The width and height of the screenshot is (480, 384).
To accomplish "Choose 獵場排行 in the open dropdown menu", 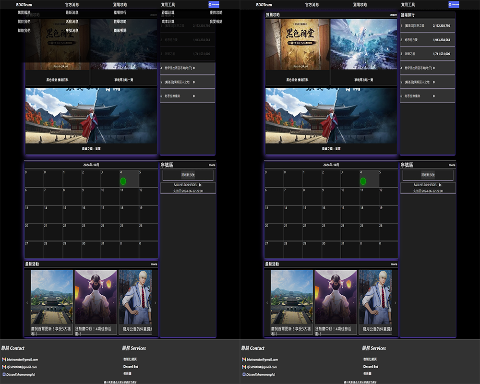I will click(x=120, y=12).
